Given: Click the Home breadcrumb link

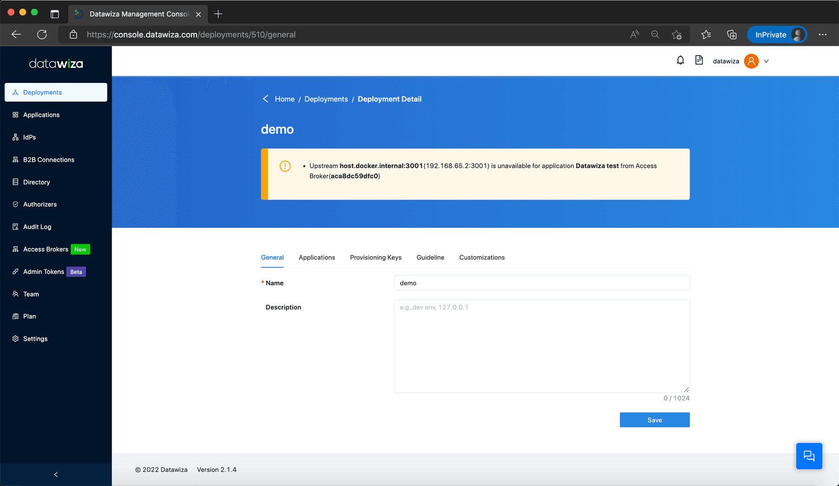Looking at the screenshot, I should coord(285,99).
